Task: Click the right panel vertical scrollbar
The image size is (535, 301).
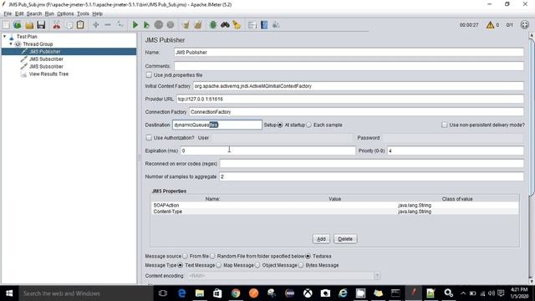Action: pos(532,118)
